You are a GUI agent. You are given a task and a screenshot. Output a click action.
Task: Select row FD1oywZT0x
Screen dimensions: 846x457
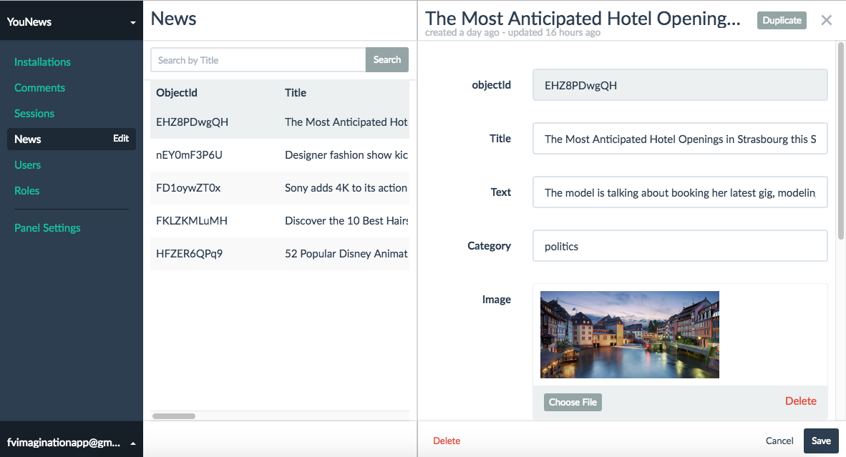pyautogui.click(x=279, y=188)
